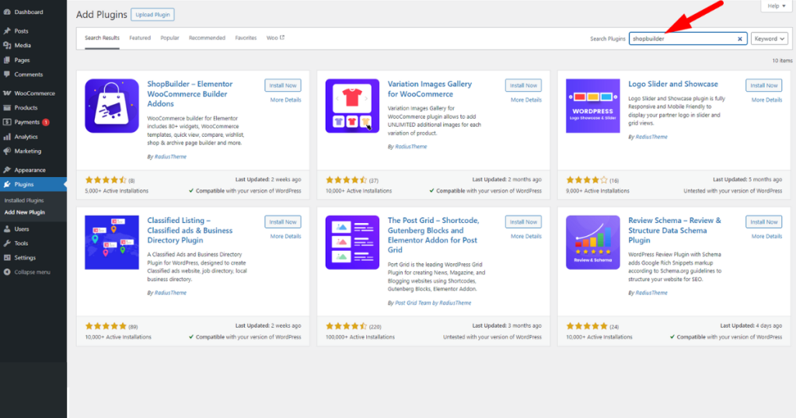The image size is (796, 418).
Task: Switch to the Recommended tab
Action: coord(207,38)
